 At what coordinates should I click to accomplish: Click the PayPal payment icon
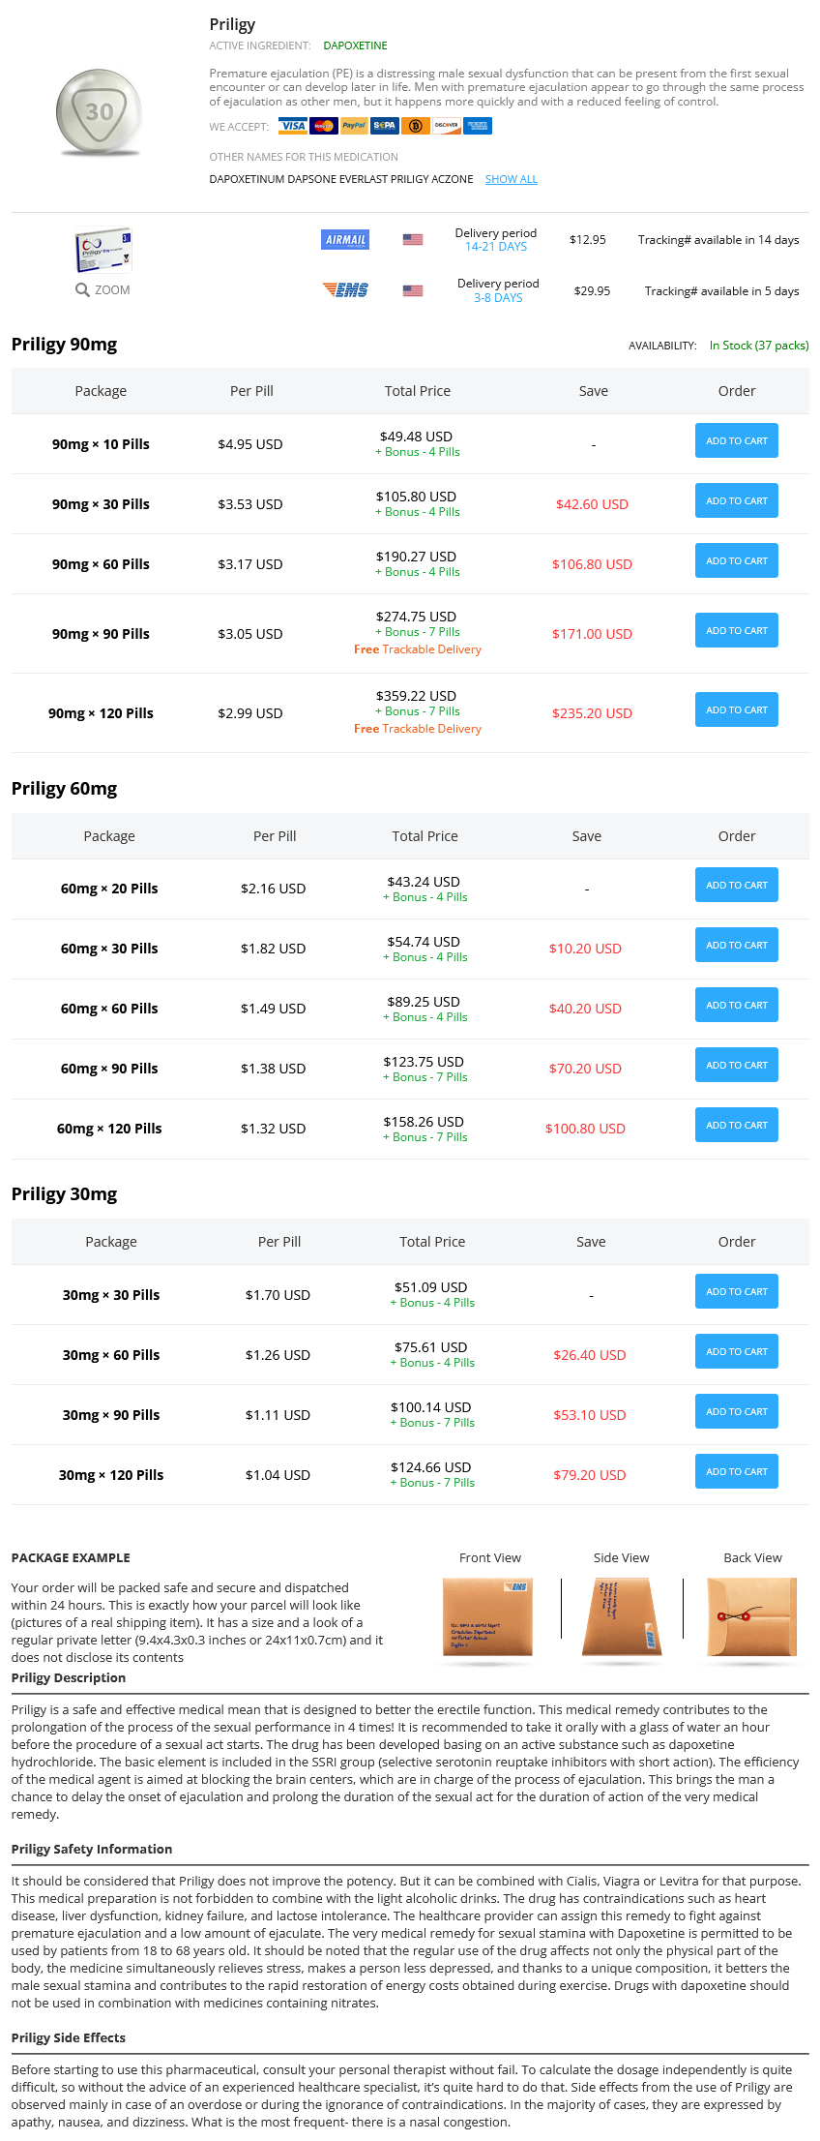pyautogui.click(x=354, y=126)
